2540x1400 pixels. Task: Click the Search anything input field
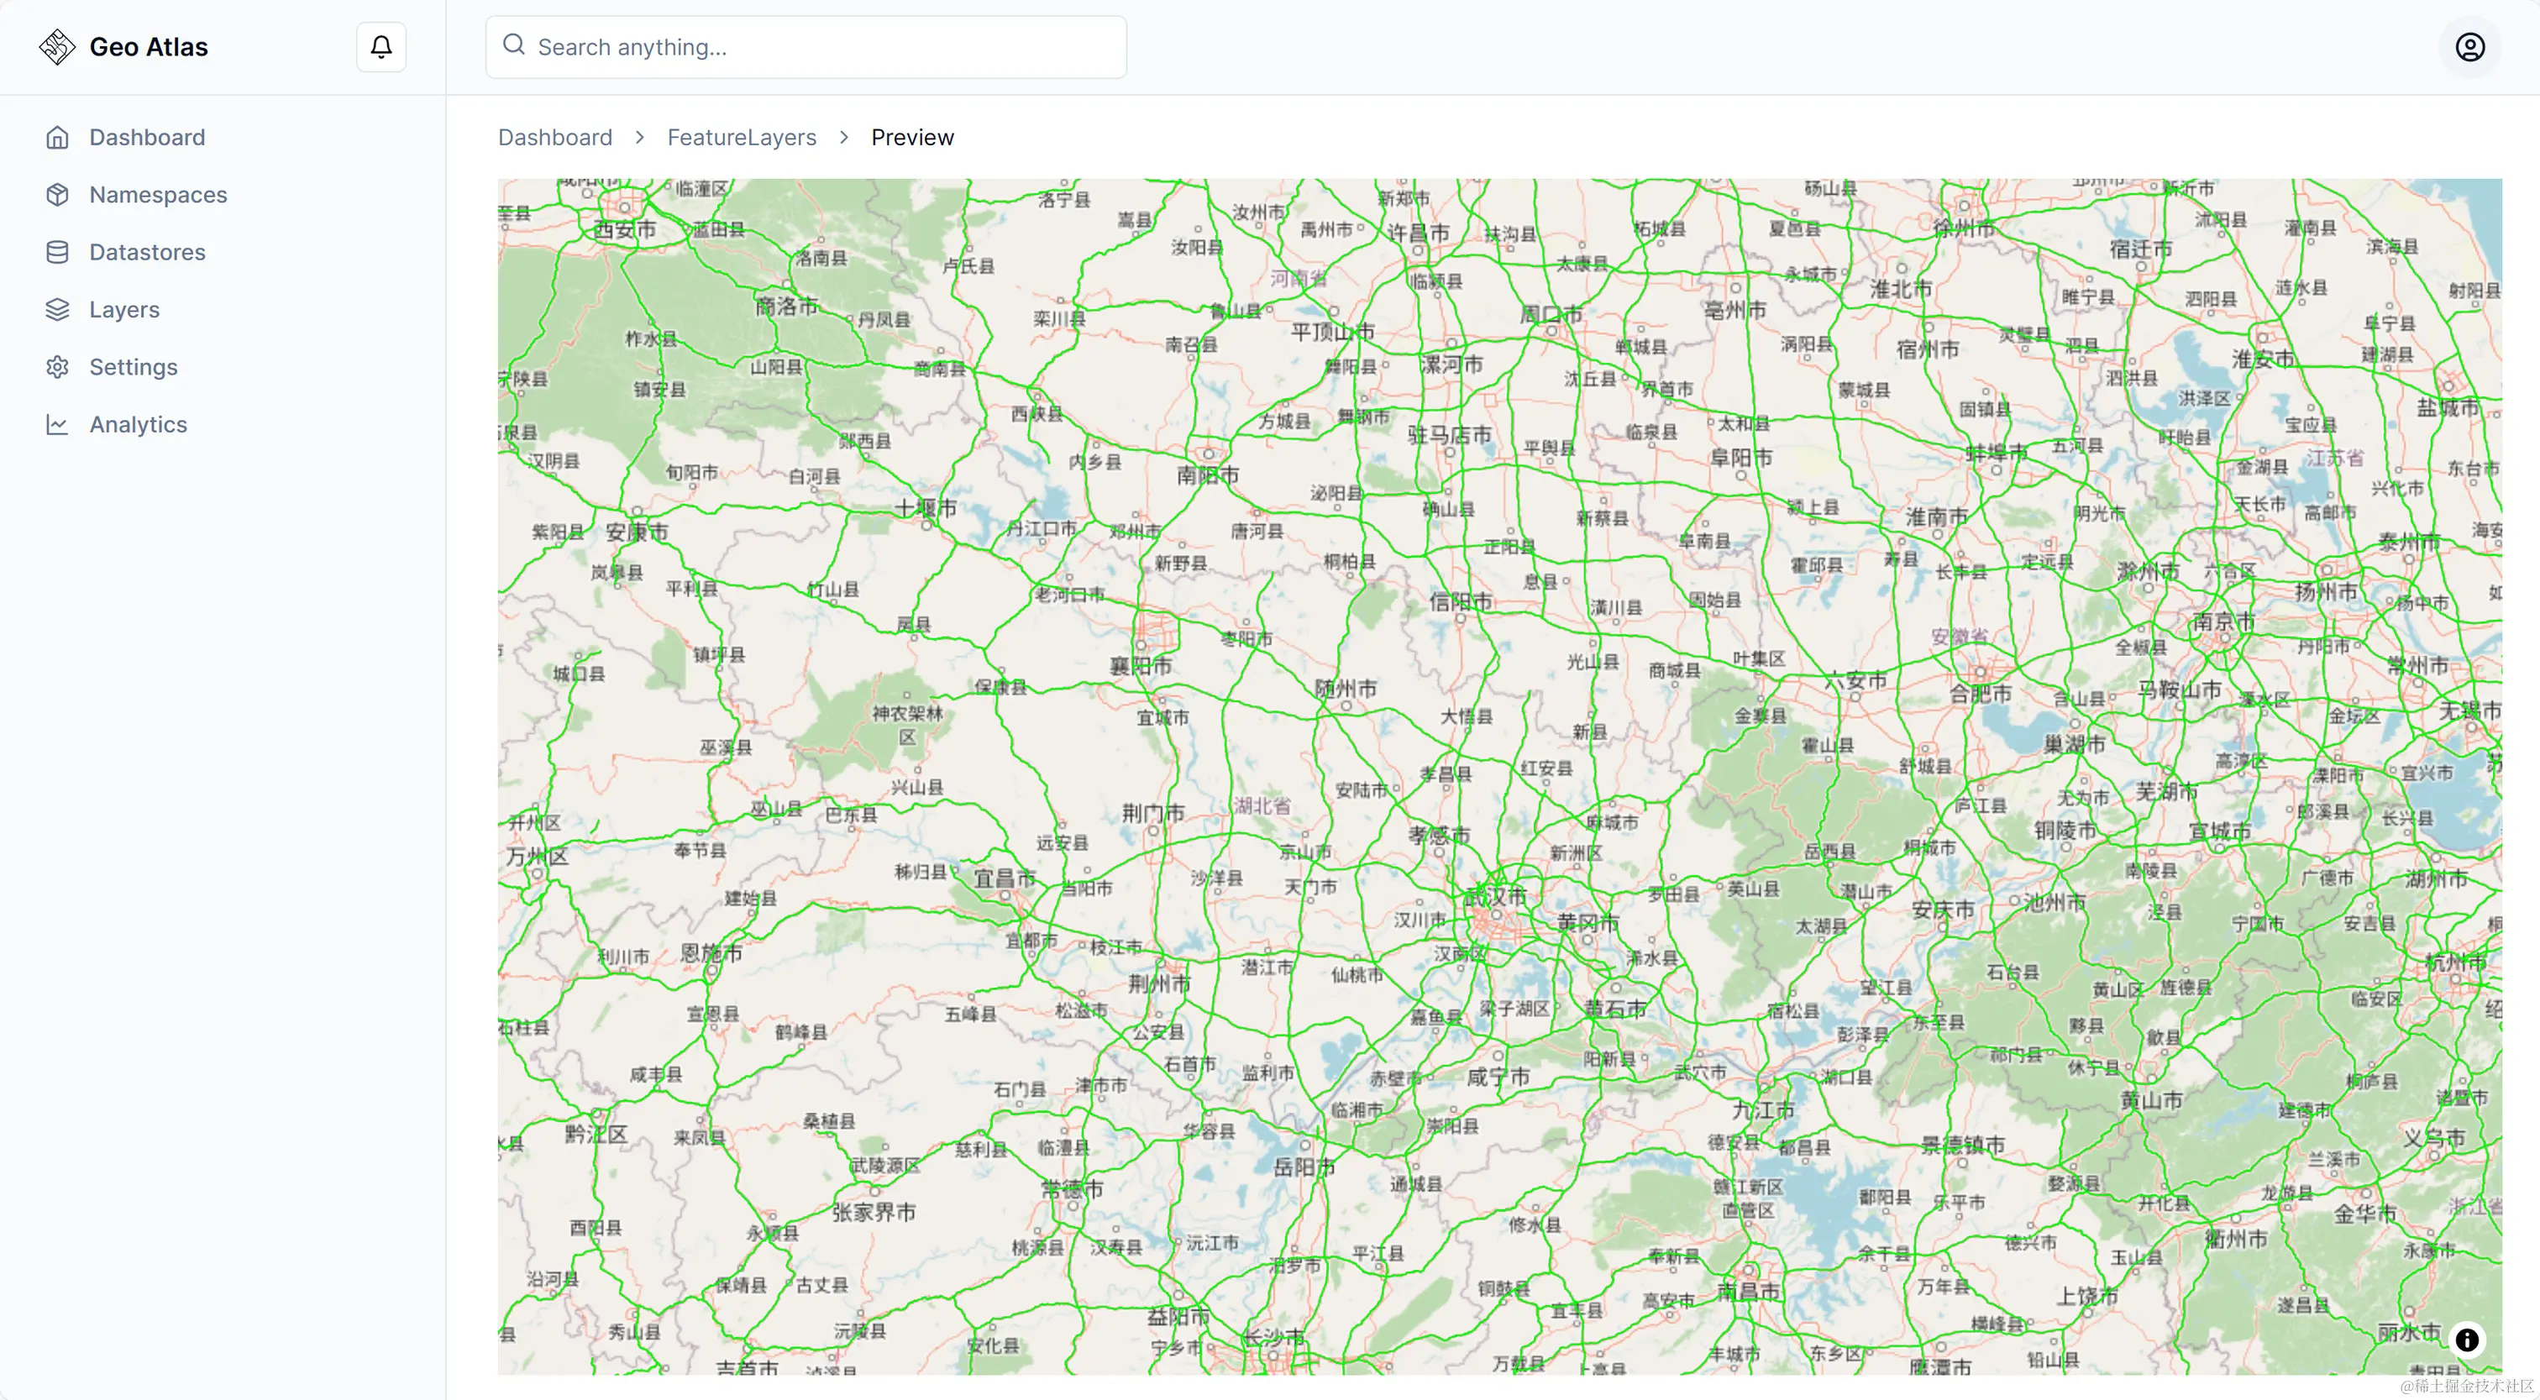tap(806, 46)
